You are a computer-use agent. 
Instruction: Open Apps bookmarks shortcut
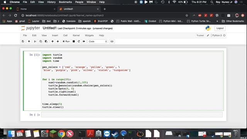pyautogui.click(x=7, y=21)
